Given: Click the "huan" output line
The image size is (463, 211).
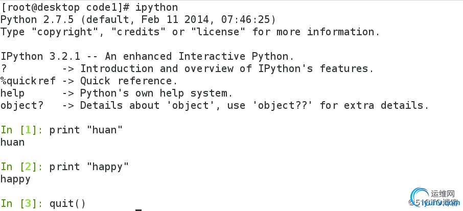Looking at the screenshot, I should tap(12, 142).
